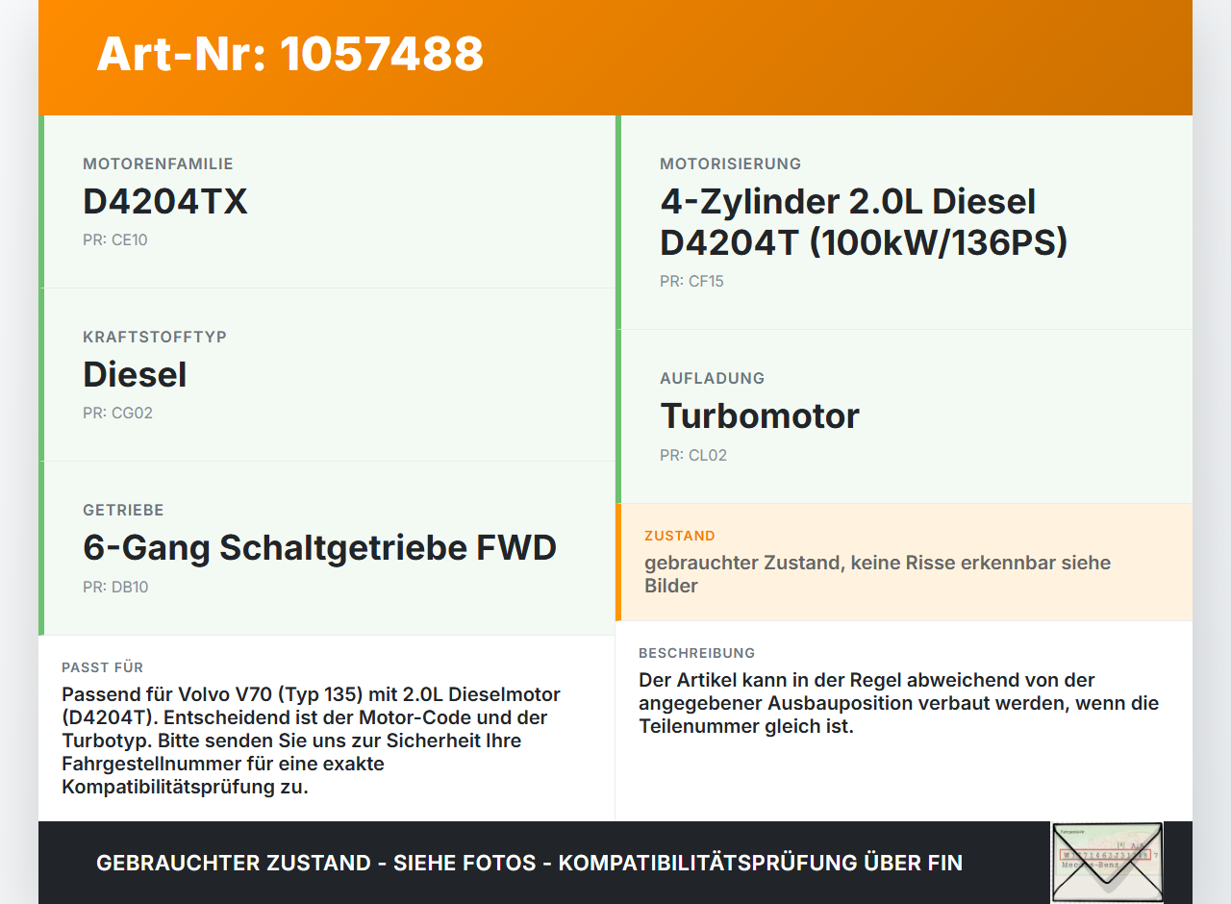Click the 'PR: CE10' code
Screen dimensions: 1231x904
coord(115,240)
